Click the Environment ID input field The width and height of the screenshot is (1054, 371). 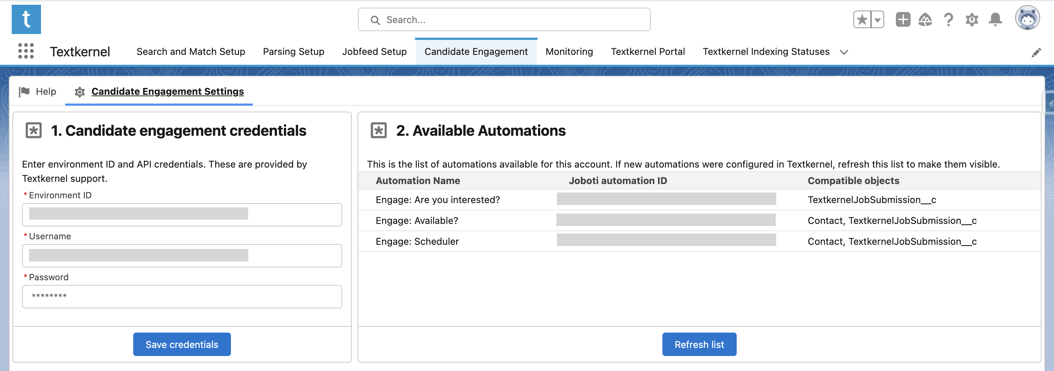click(x=182, y=214)
